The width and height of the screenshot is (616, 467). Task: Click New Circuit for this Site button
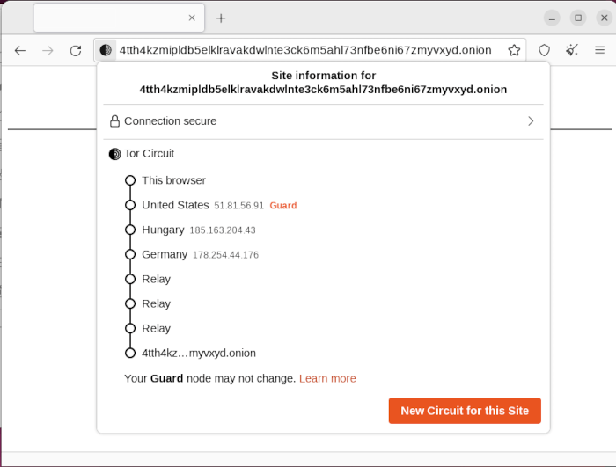(465, 411)
